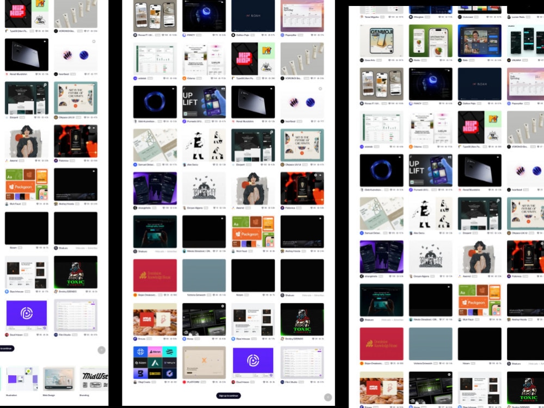Open the GENMOJI shot thumbnail
This screenshot has height=408, width=544.
click(x=381, y=41)
